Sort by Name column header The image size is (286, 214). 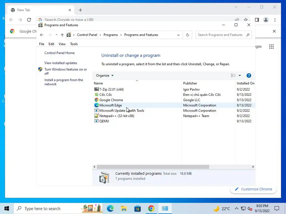(137, 83)
